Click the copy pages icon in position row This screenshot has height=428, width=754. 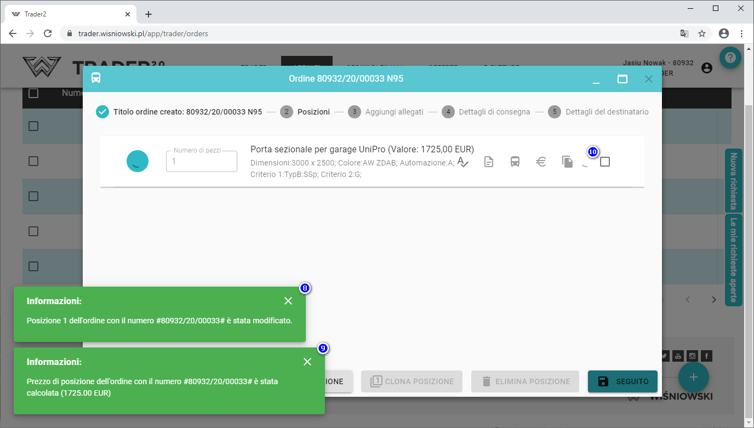click(567, 162)
